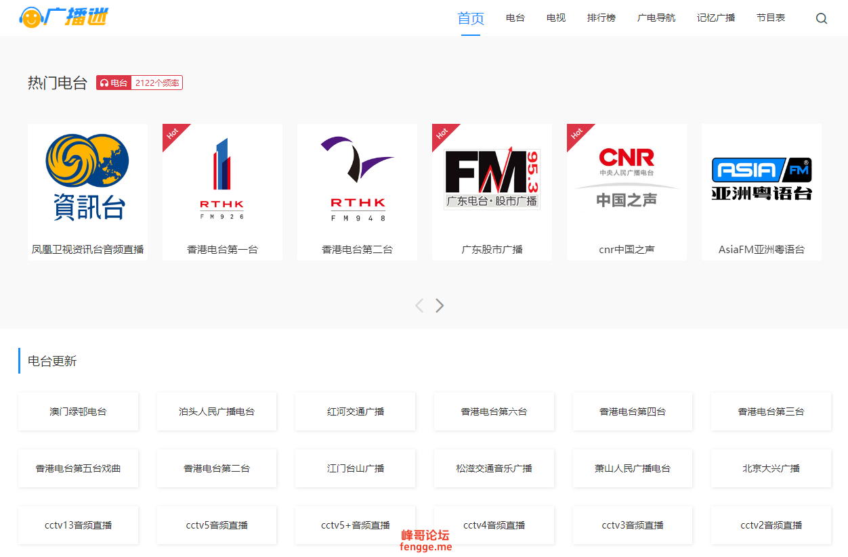Screen dimensions: 848x557
Task: Click the 广播迷 site logo
Action: [x=64, y=18]
